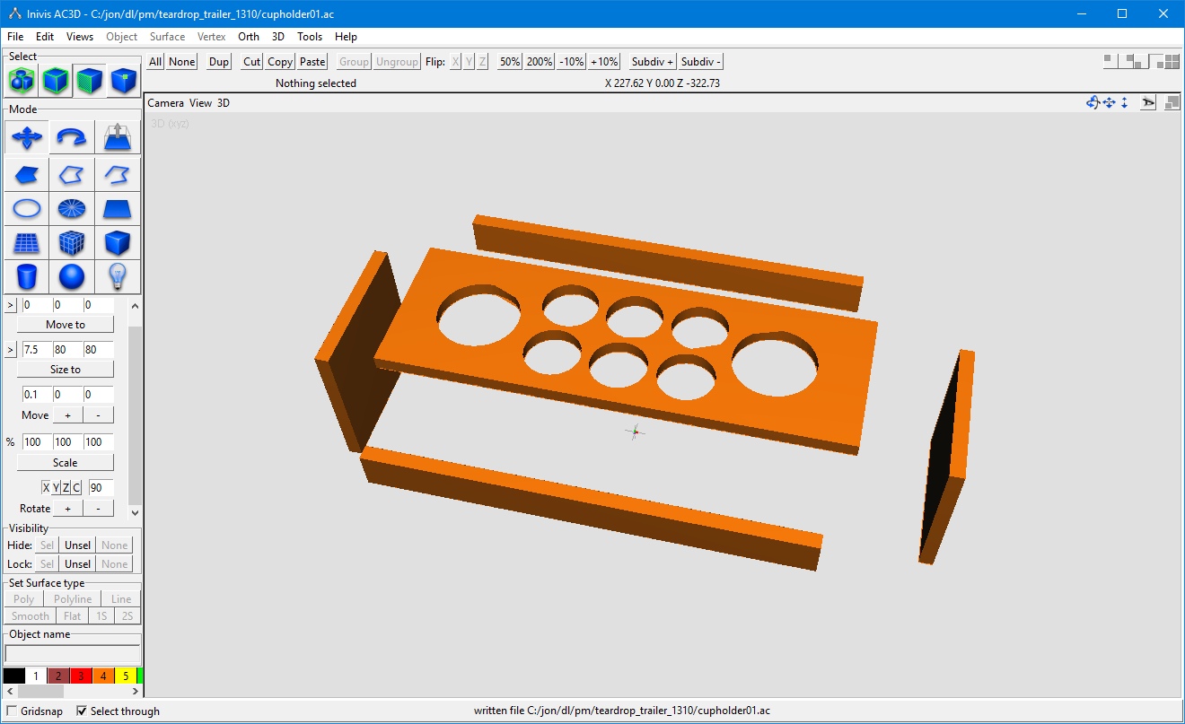This screenshot has height=724, width=1185.
Task: Open the Help menu
Action: click(346, 37)
